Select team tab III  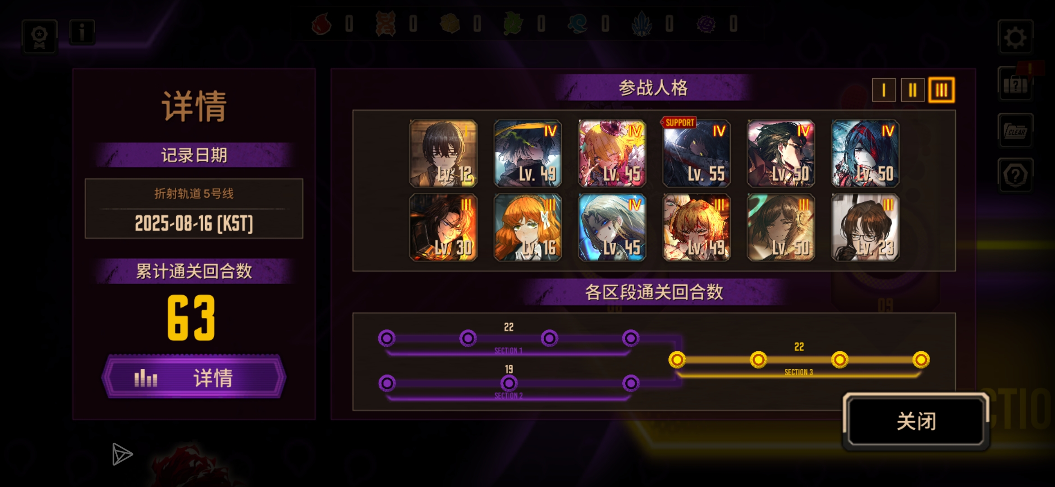click(941, 90)
